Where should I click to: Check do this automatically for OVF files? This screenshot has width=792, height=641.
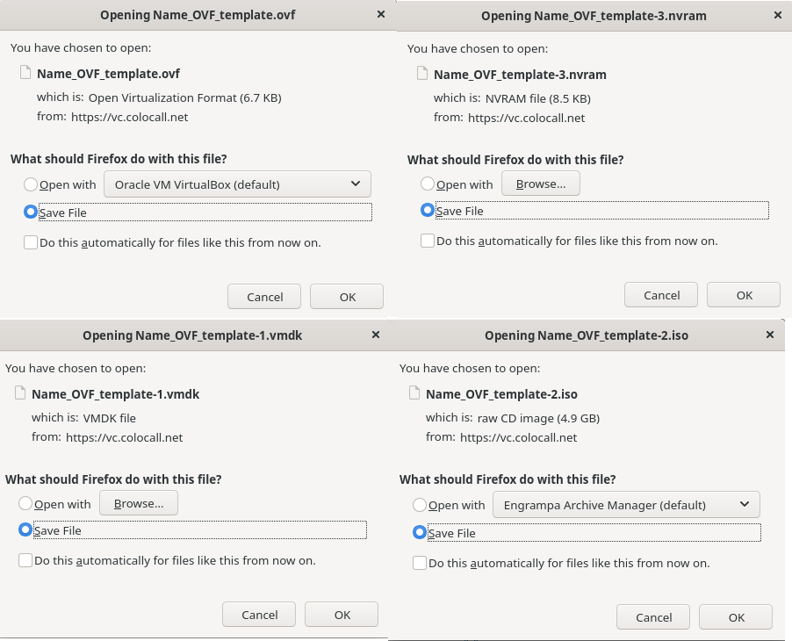tap(31, 241)
